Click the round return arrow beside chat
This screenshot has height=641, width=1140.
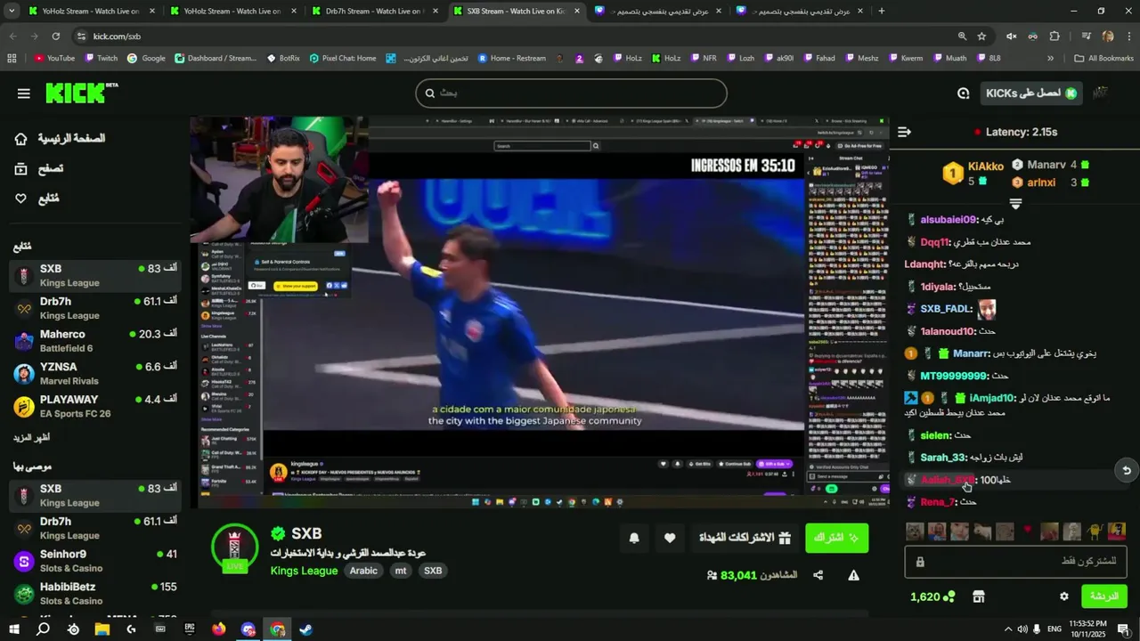point(1127,470)
